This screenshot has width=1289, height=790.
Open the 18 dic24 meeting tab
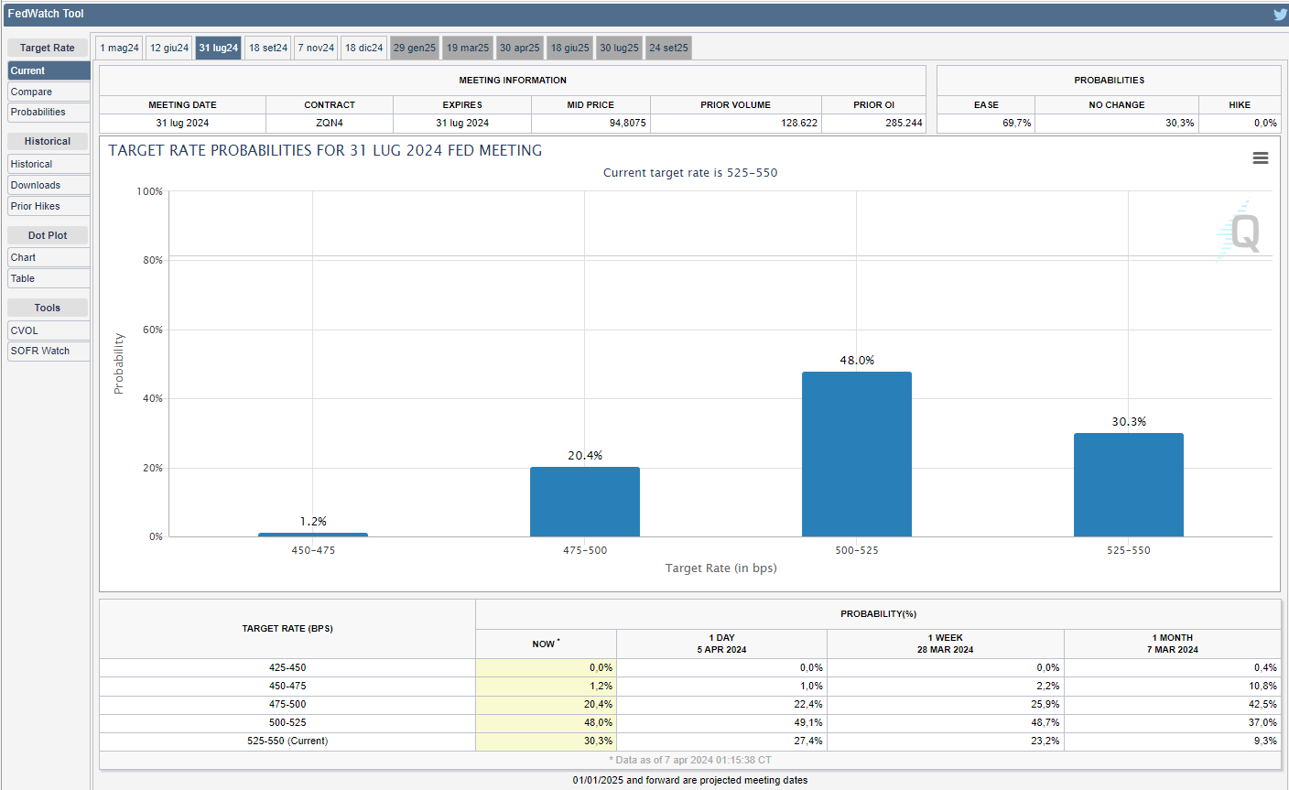tap(363, 48)
